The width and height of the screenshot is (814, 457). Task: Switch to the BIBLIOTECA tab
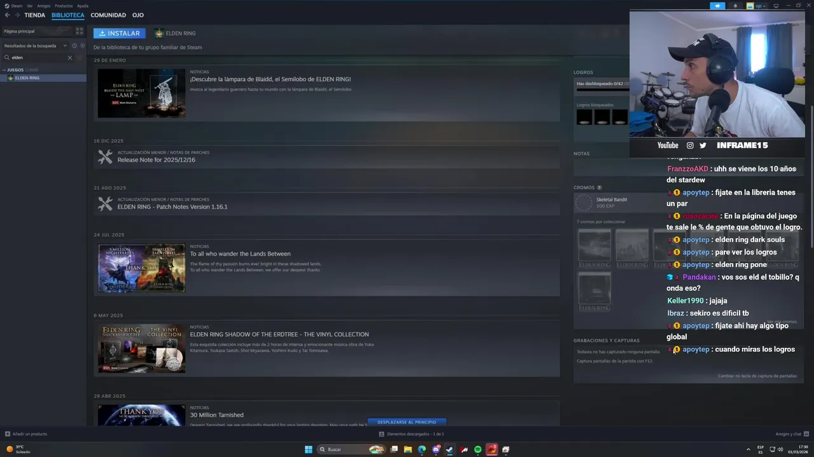point(68,15)
